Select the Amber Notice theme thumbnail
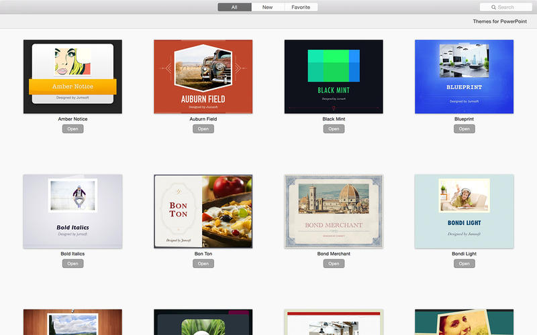The image size is (537, 335). (72, 76)
